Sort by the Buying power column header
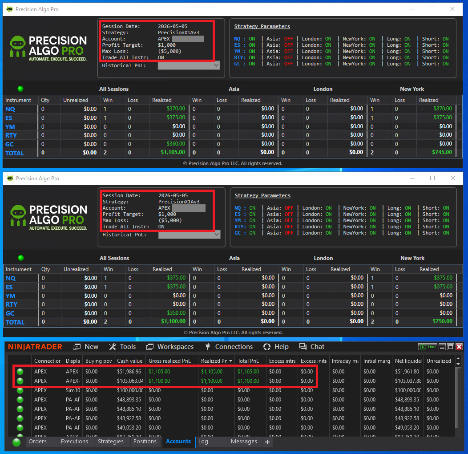This screenshot has height=454, width=468. (x=98, y=361)
